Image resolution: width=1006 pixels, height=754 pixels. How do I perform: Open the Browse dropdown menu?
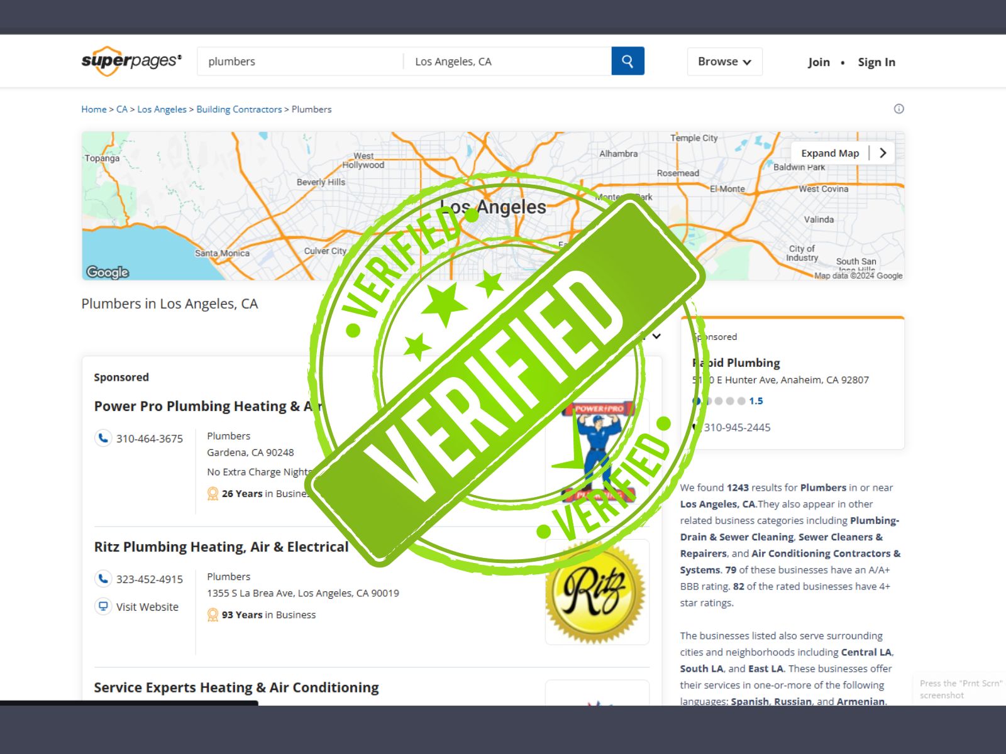[724, 62]
